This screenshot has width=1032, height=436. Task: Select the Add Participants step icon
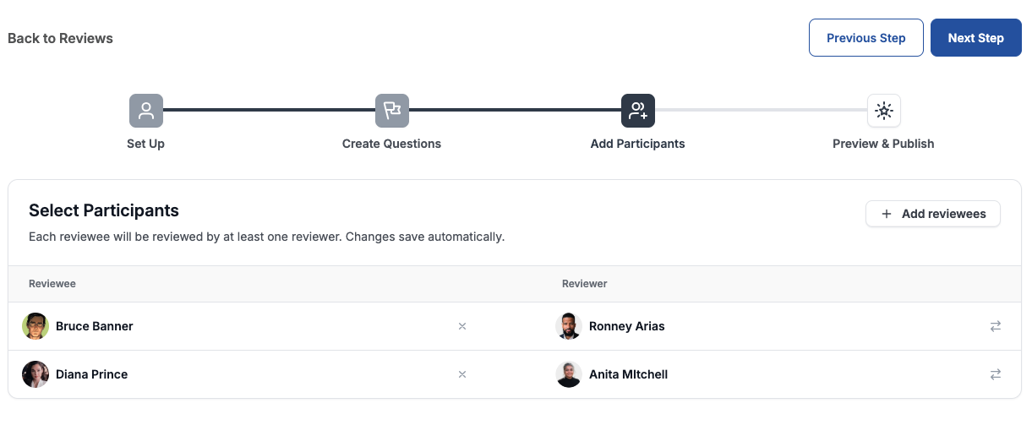point(638,111)
